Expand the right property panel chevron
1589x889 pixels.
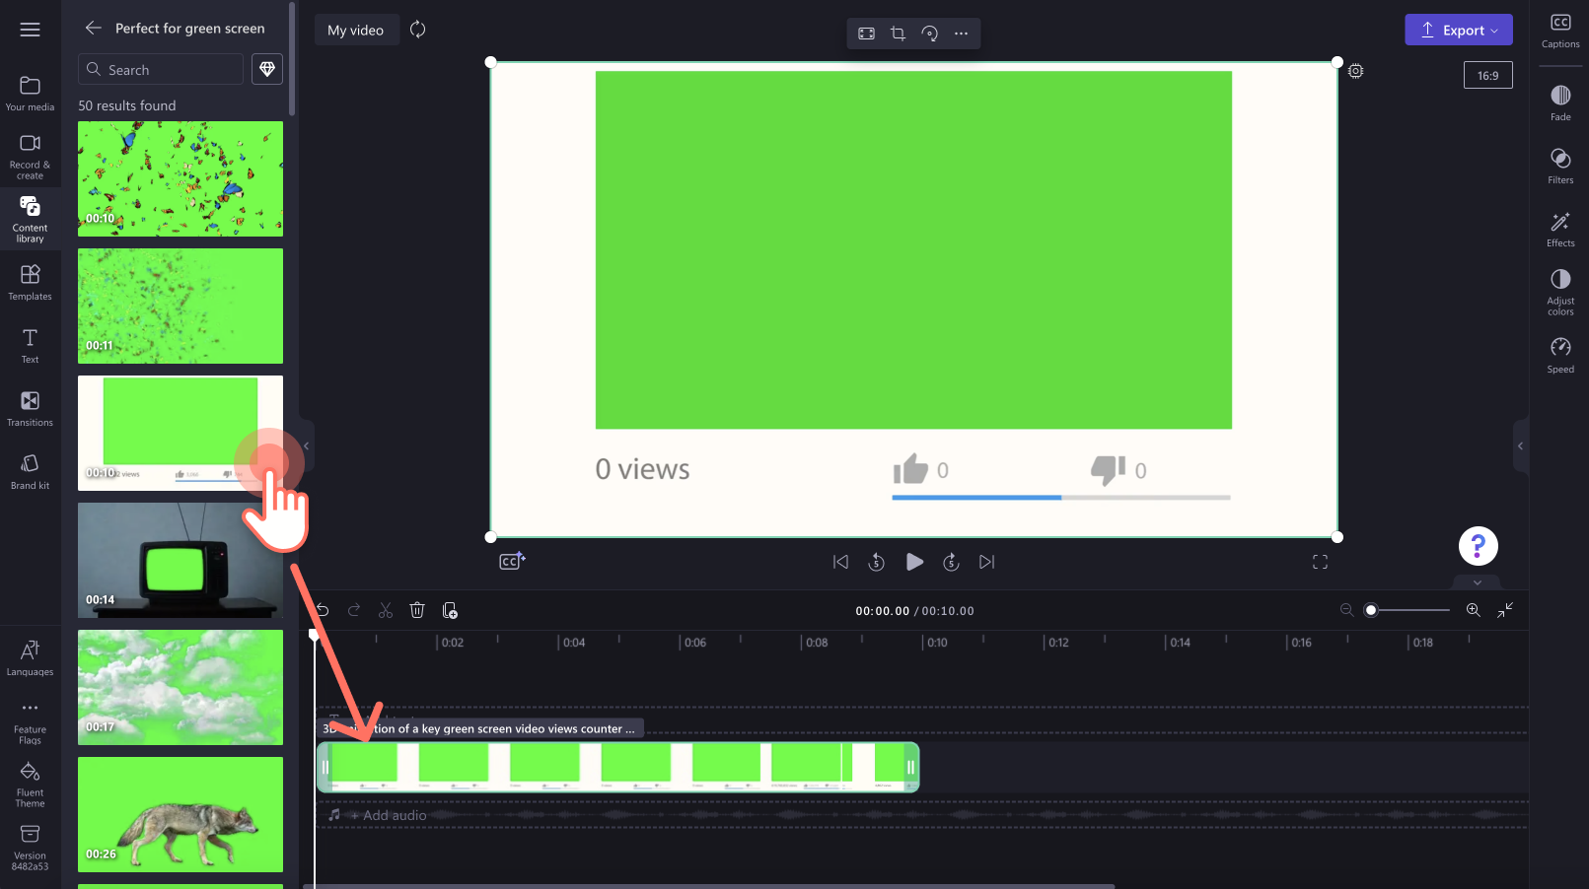(x=1520, y=446)
